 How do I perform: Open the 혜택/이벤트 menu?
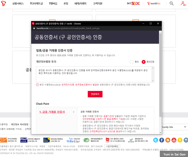pos(81,3)
